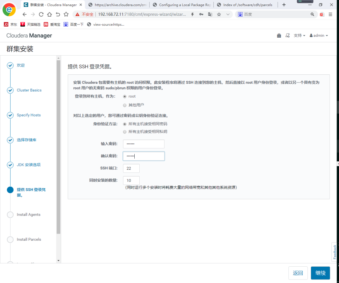Click the undo closed tab icon
Screen dimensions: 339x283
coord(58,14)
